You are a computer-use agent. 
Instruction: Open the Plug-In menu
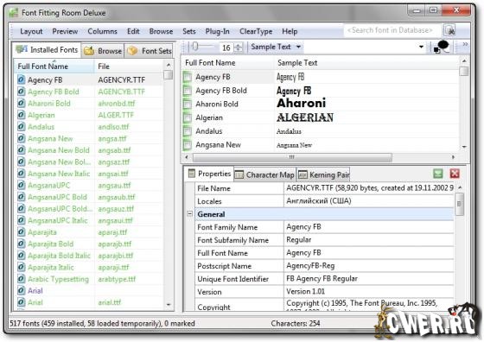tap(218, 31)
